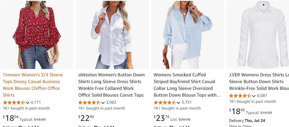Expand rating chevron for striped boyfriend shirt
The image size is (289, 127).
point(178,103)
